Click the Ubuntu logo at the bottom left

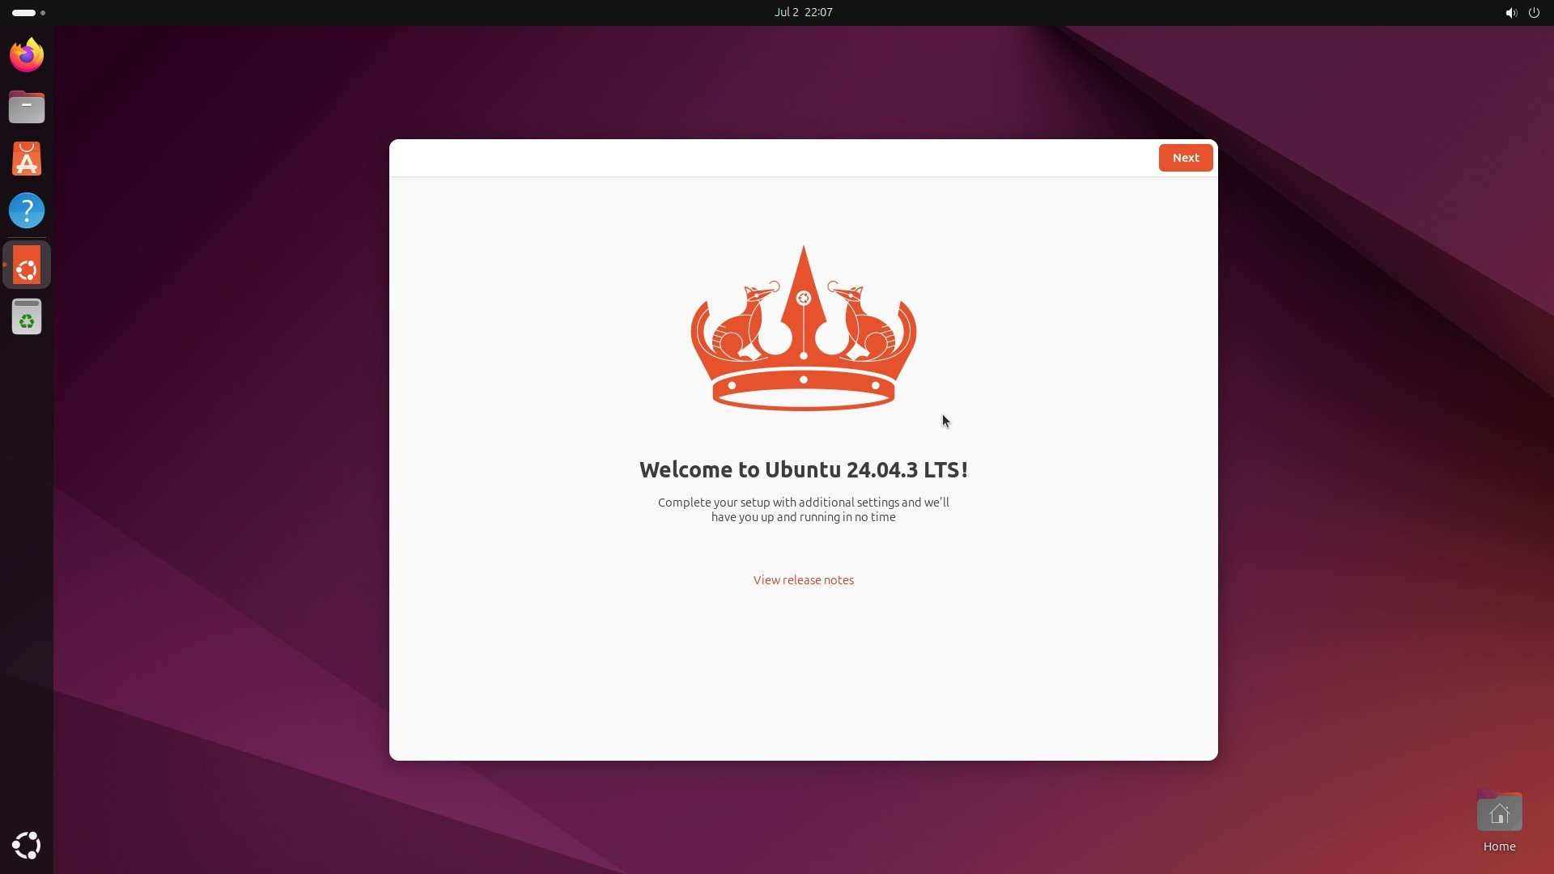click(x=26, y=846)
